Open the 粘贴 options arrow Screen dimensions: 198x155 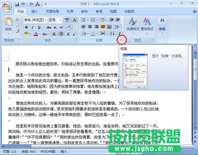click(8, 34)
